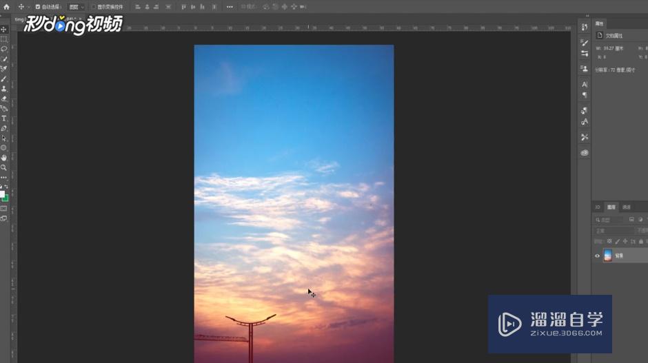Select the Quick Selection brush tool
Image resolution: width=648 pixels, height=363 pixels.
point(3,59)
